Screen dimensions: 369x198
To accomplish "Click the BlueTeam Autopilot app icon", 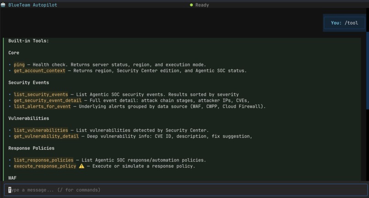I will click(x=3, y=5).
